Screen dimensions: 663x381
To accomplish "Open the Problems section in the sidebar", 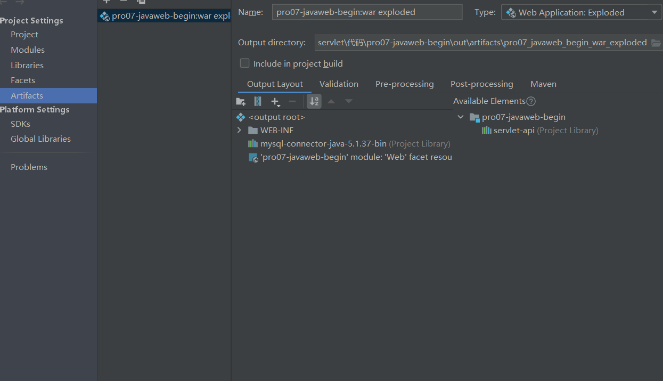I will (29, 167).
